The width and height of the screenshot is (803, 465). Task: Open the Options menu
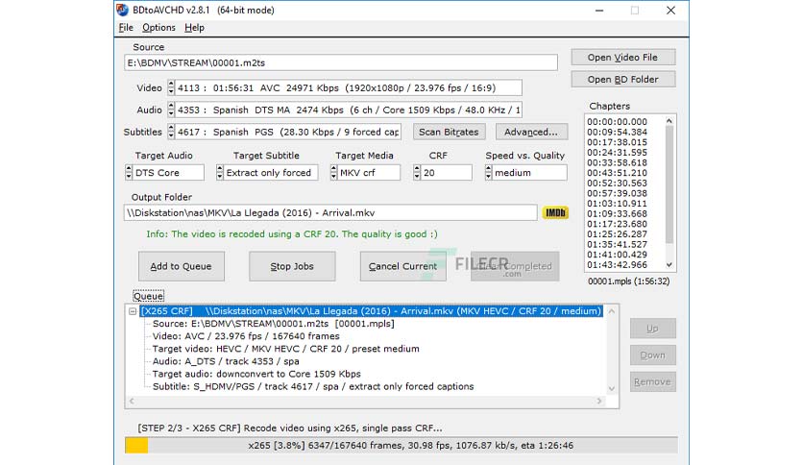point(158,28)
